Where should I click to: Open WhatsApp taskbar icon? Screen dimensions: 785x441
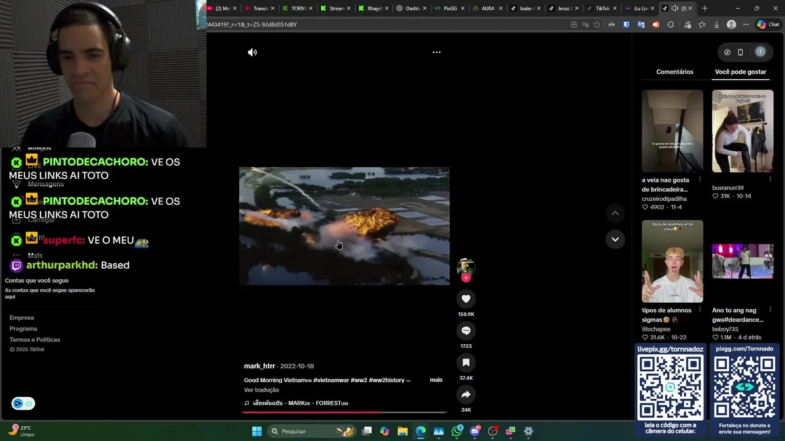(x=457, y=431)
